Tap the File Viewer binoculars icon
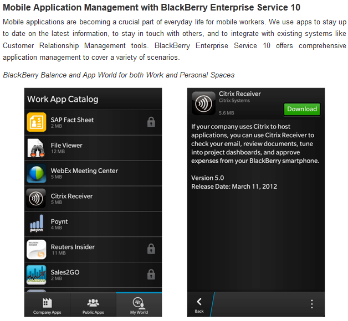The height and width of the screenshot is (321, 348). pos(37,148)
